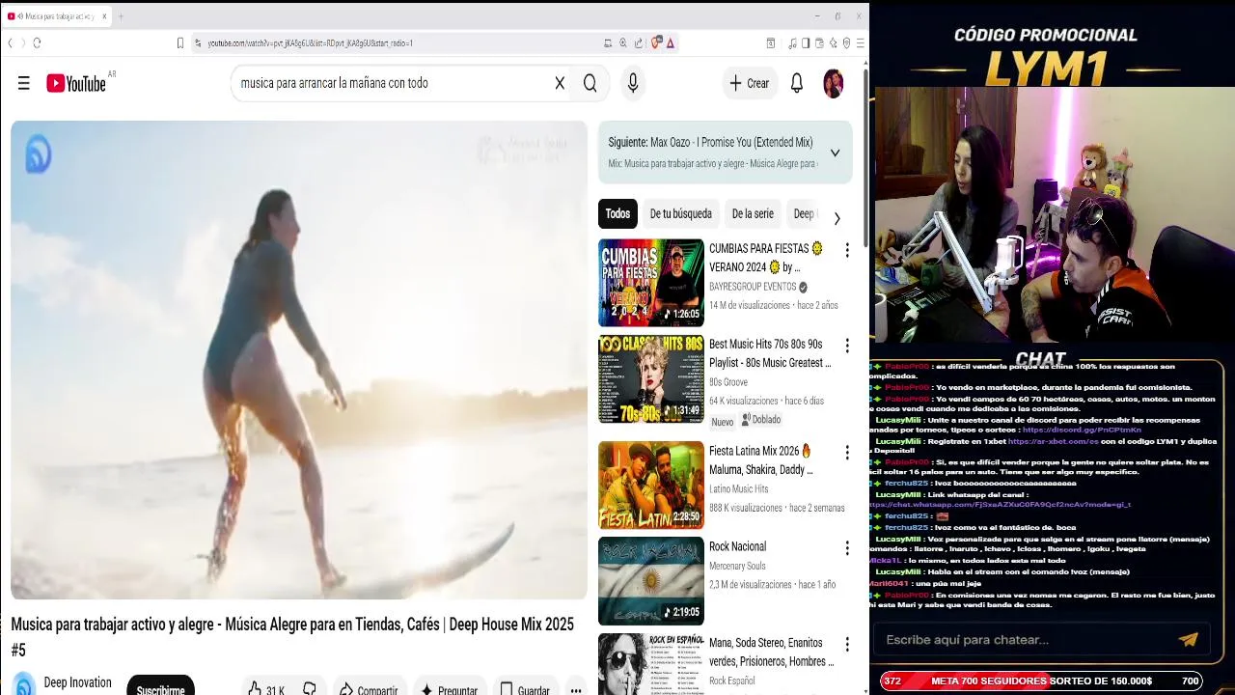
Task: Click the video player frame
Action: click(299, 360)
